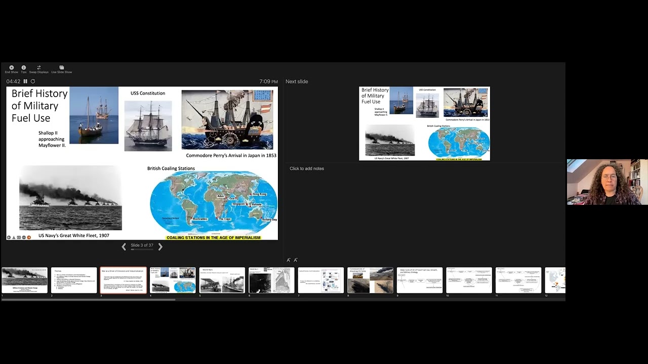Select the pen tool on the slide's corner toolbar
Image resolution: width=648 pixels, height=364 pixels.
click(x=14, y=237)
